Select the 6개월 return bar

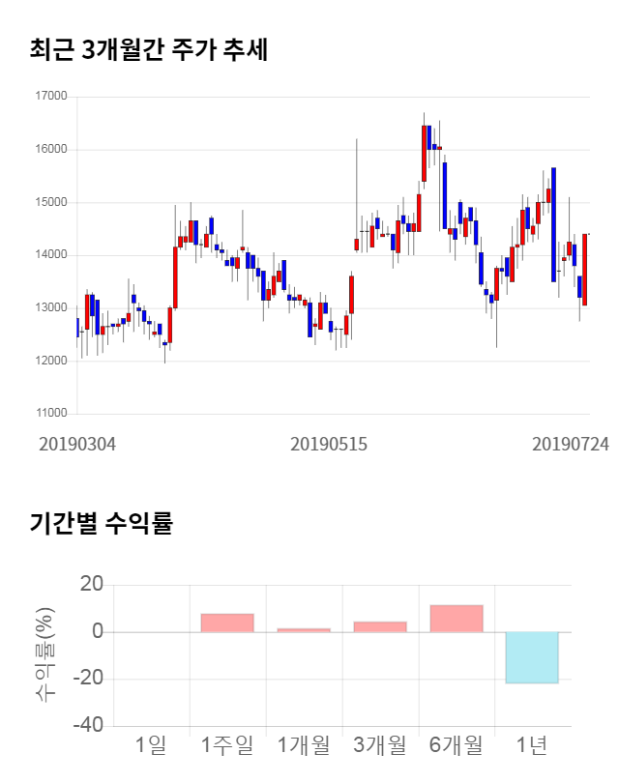point(457,619)
